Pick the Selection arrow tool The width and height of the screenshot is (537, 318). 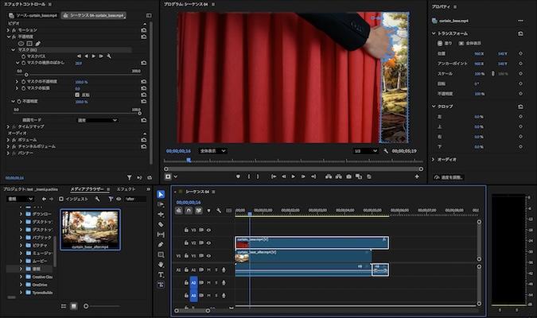click(161, 194)
